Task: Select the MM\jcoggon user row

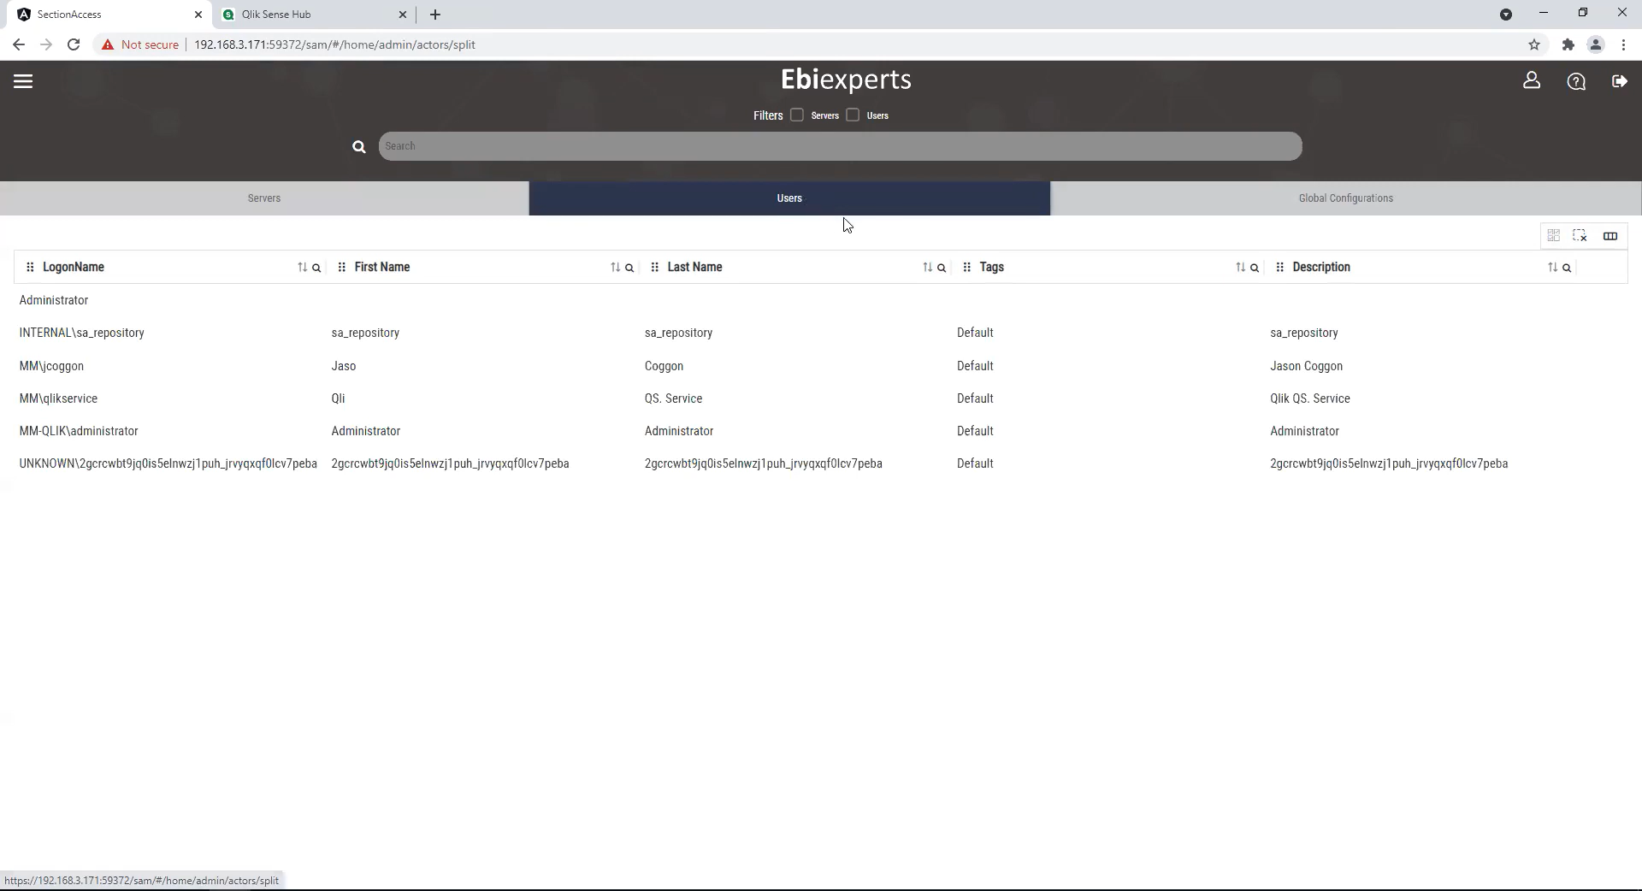Action: pos(52,366)
